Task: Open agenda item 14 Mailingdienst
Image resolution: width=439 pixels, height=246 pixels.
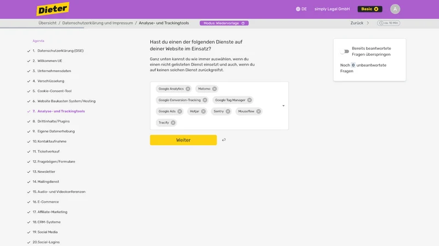Action: pos(46,181)
